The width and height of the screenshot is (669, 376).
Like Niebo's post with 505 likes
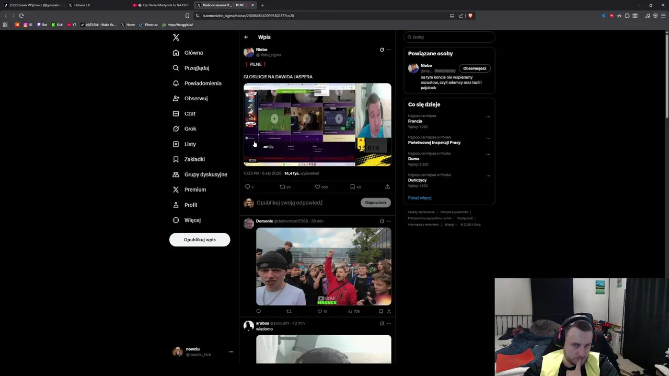(317, 186)
